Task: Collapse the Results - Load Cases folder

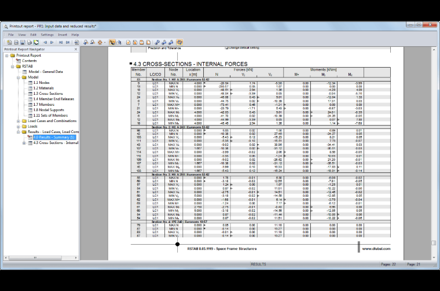Action: (x=19, y=132)
